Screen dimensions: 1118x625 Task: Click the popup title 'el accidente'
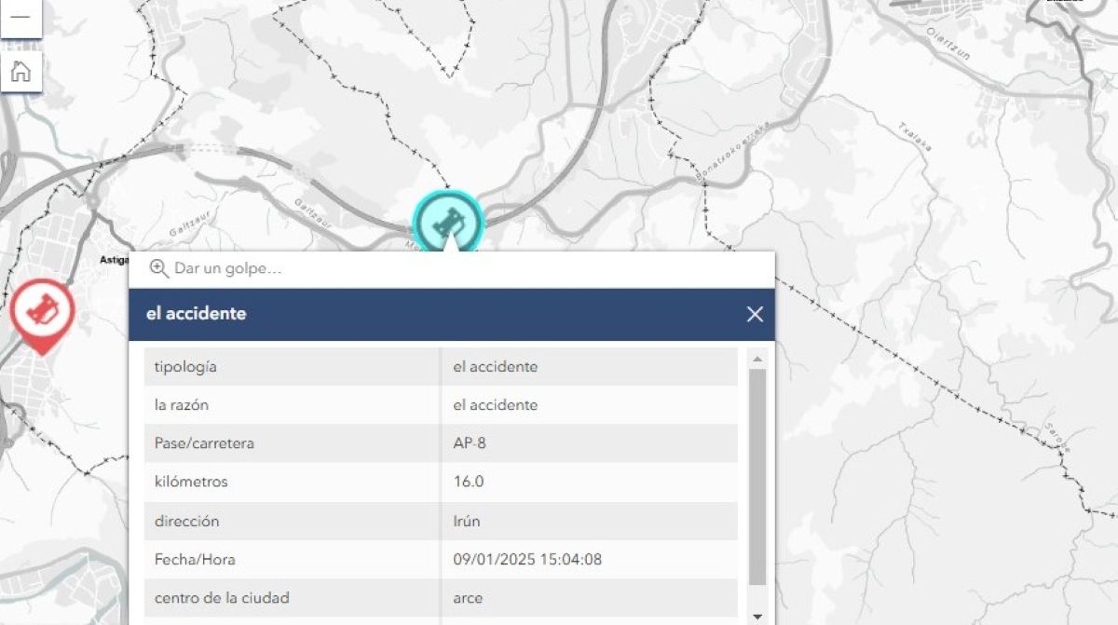pos(197,314)
